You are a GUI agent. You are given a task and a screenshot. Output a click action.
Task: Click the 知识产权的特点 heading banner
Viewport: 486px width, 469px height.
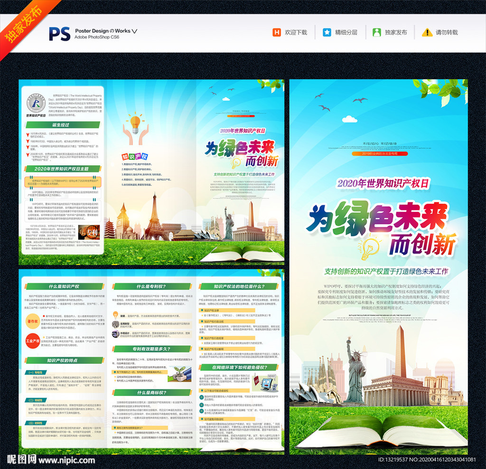65,360
